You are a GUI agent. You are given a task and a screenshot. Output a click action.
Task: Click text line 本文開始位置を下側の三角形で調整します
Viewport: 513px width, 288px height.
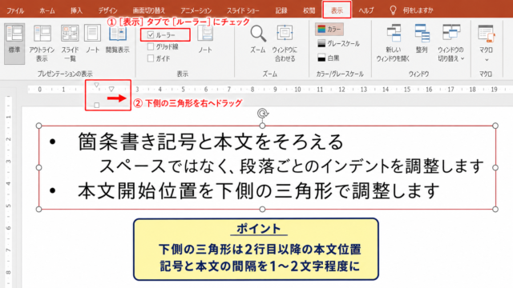pyautogui.click(x=258, y=191)
